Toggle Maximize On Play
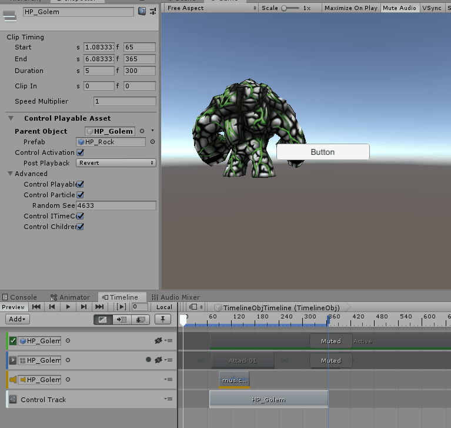Viewport: 451px width, 428px height. (351, 8)
